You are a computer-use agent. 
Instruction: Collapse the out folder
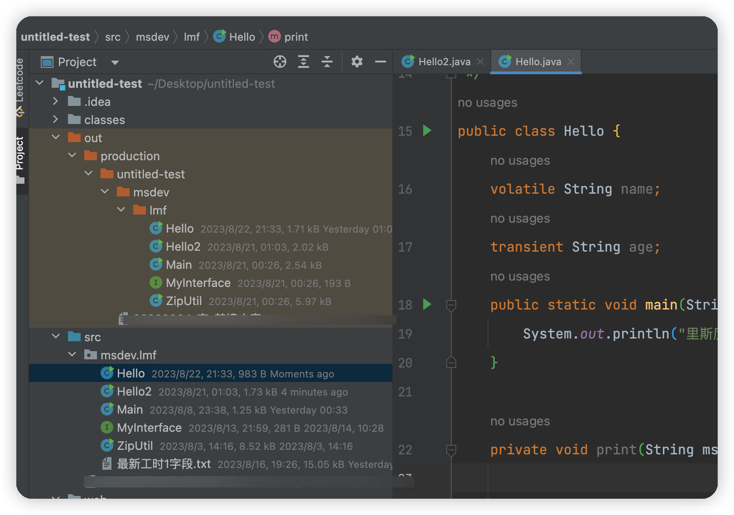pyautogui.click(x=56, y=138)
